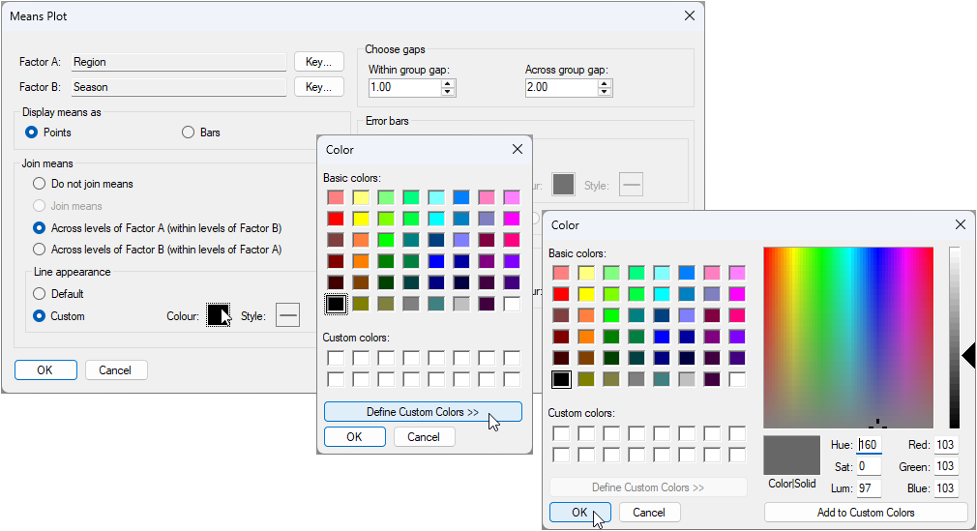Pick yellow in middle Color dialog basic colors
Screen dimensions: 977x531
pos(361,219)
